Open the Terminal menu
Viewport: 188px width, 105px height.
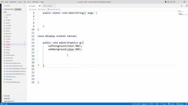pos(35,2)
